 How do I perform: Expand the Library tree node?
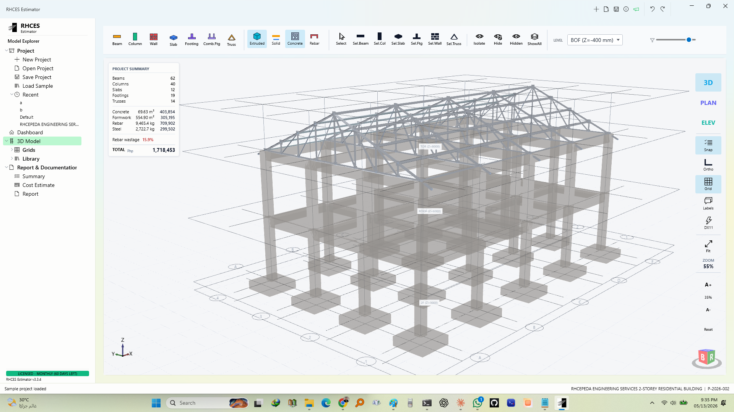point(12,159)
